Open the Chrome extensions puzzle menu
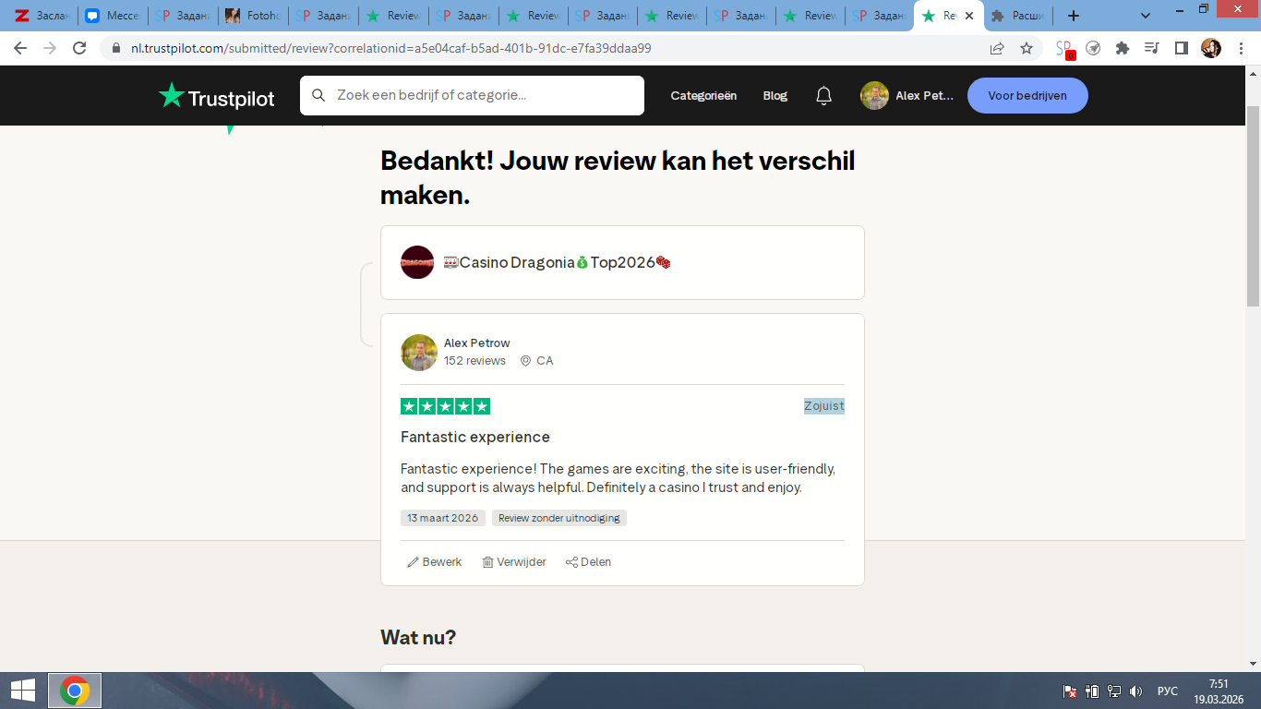The width and height of the screenshot is (1261, 709). click(x=1123, y=48)
